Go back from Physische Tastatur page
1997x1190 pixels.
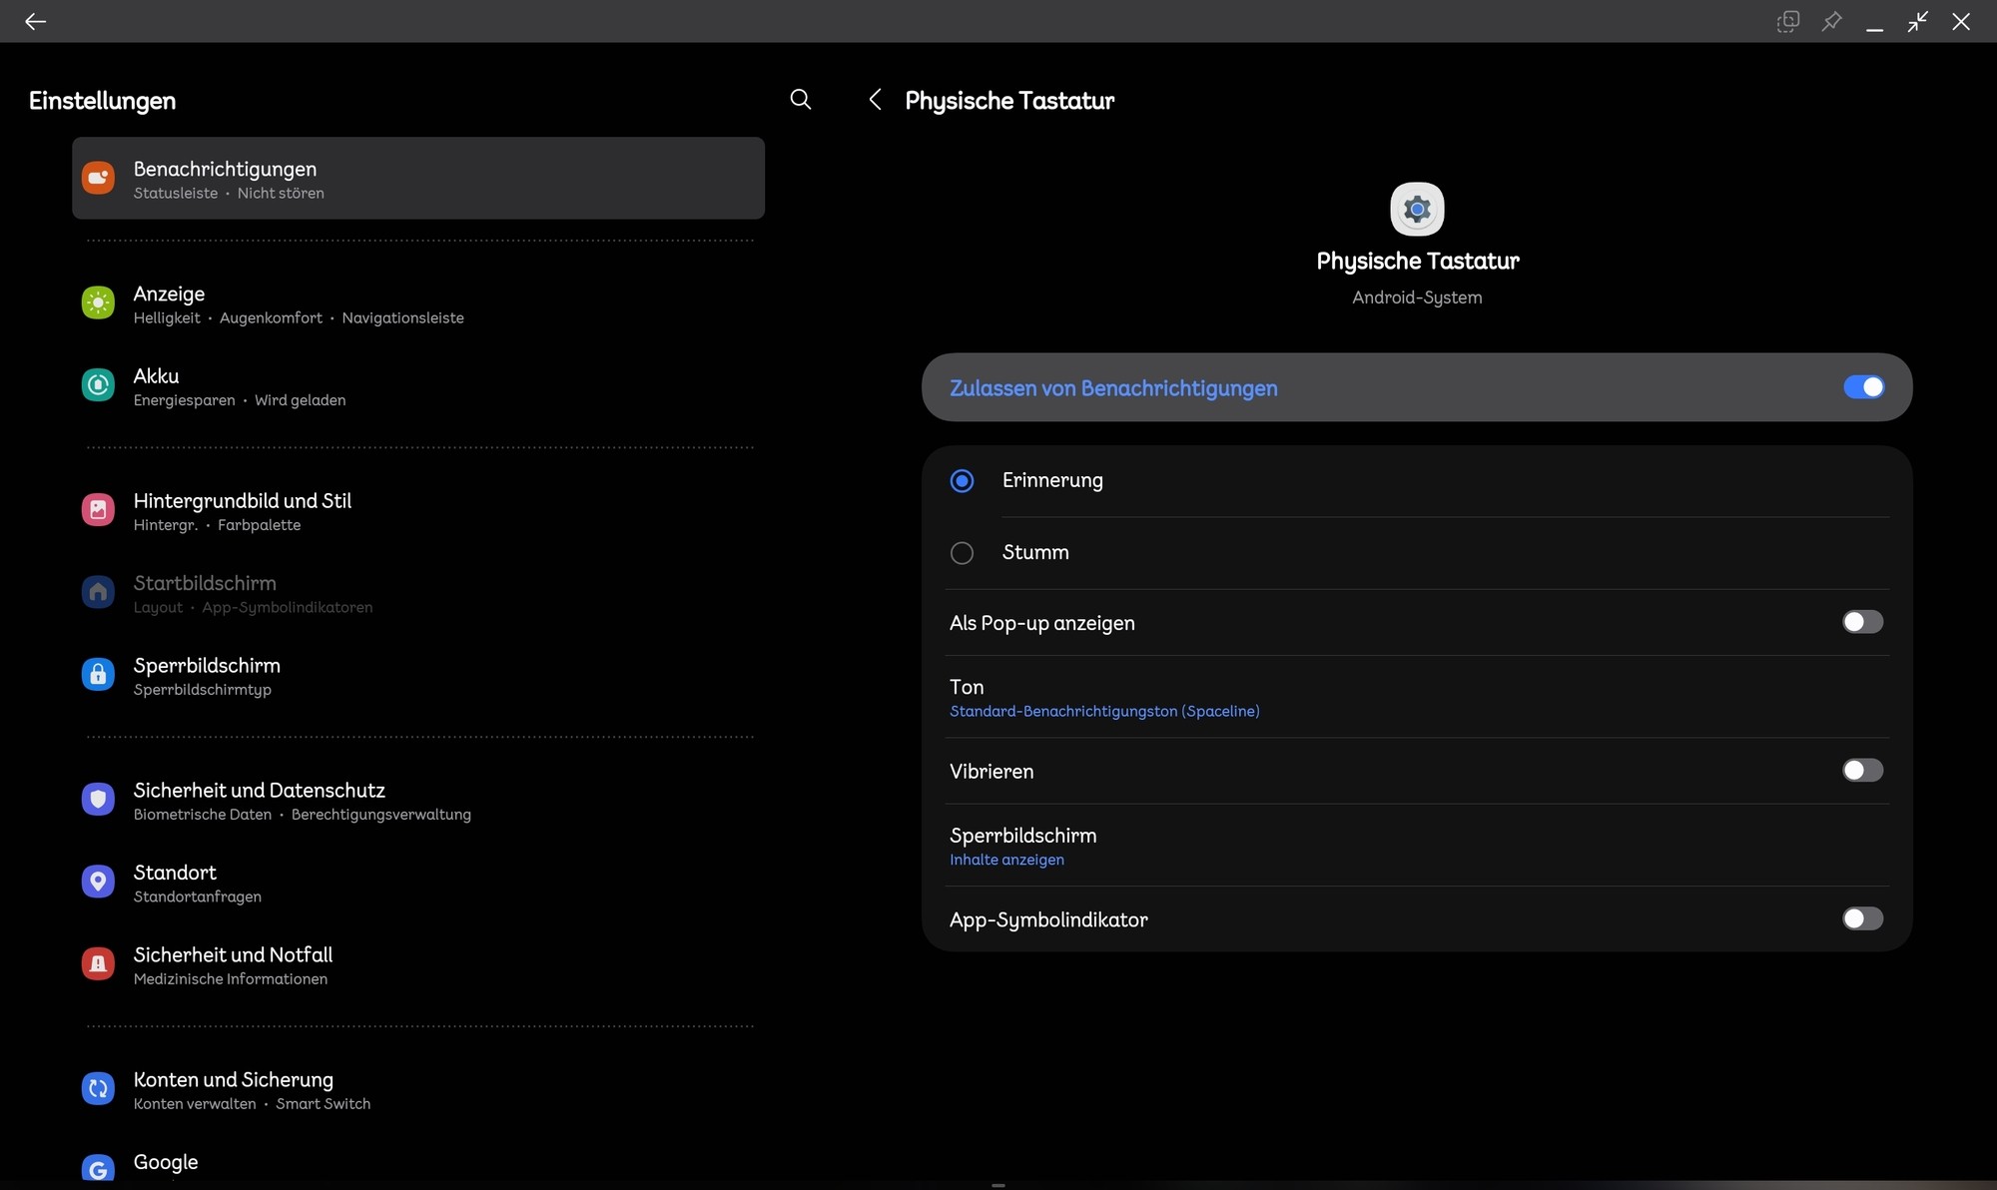(x=875, y=99)
